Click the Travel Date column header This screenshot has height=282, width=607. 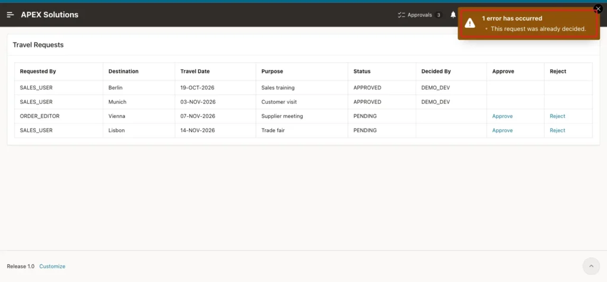[x=195, y=71]
